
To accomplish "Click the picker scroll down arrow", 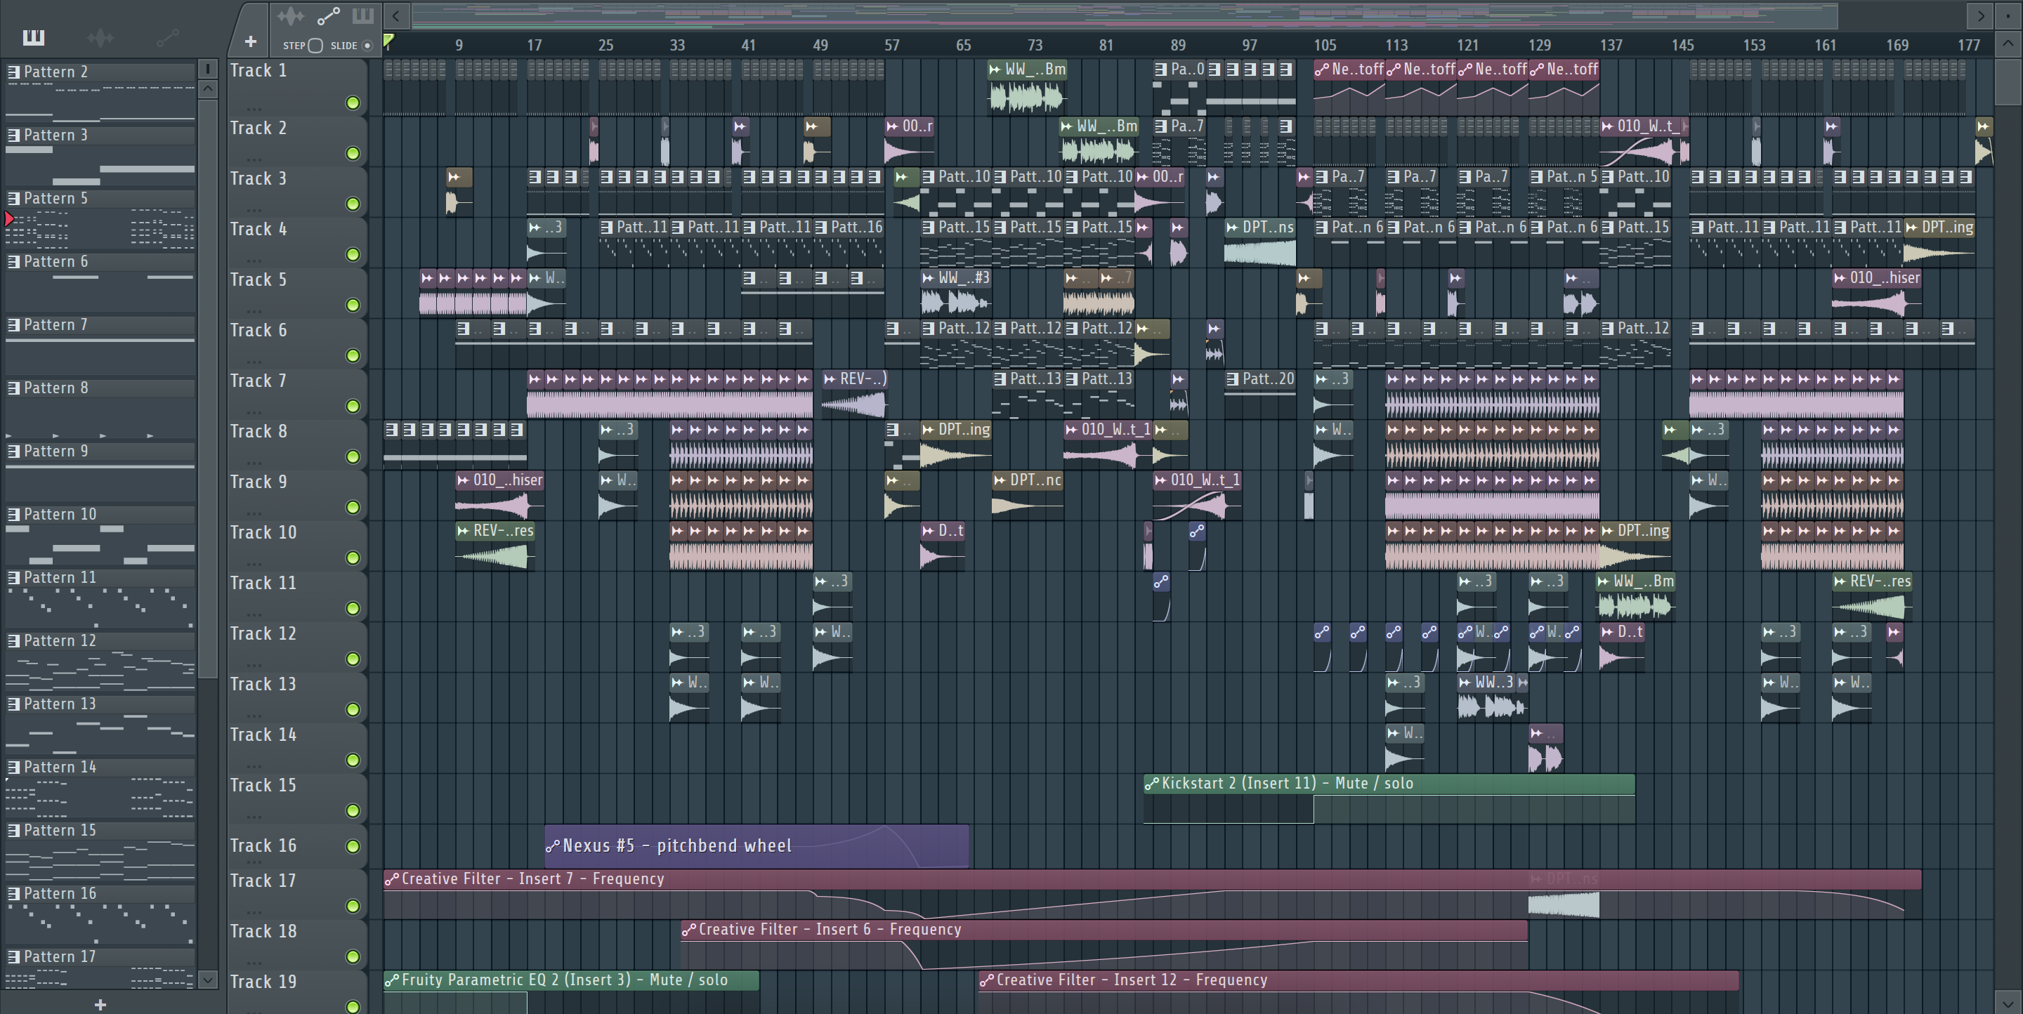I will (208, 979).
